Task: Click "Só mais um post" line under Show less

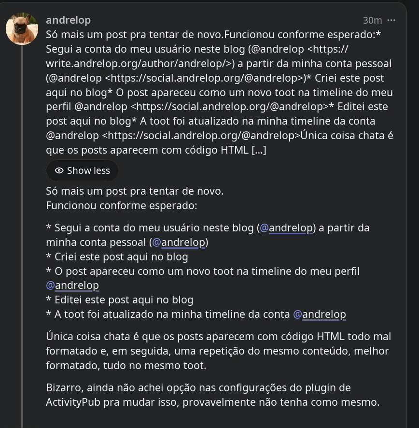Action: (x=135, y=191)
